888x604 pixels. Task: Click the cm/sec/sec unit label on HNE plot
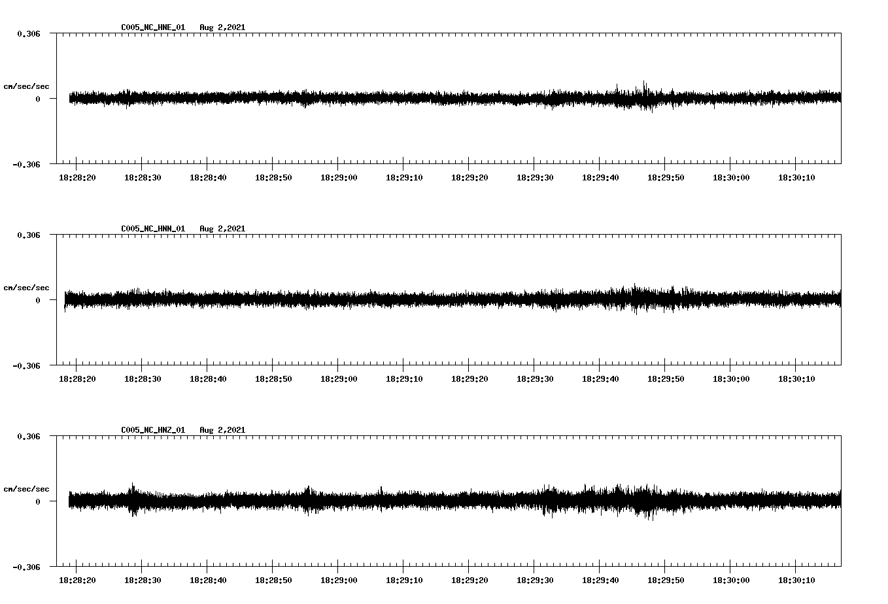coord(26,86)
